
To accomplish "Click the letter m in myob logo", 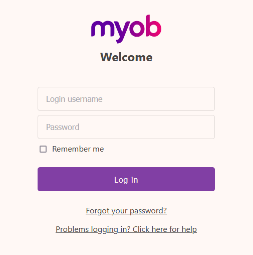I will pos(101,29).
